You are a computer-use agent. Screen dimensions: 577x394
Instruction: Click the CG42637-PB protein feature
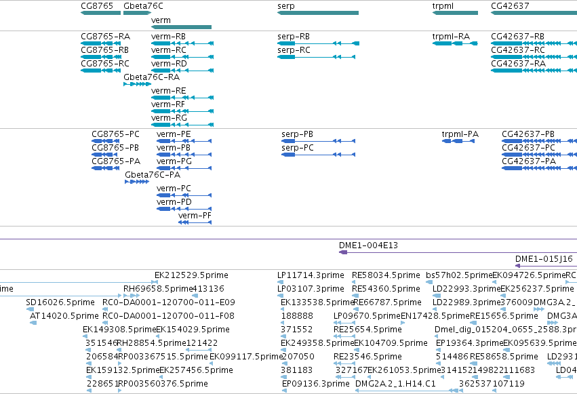point(540,141)
